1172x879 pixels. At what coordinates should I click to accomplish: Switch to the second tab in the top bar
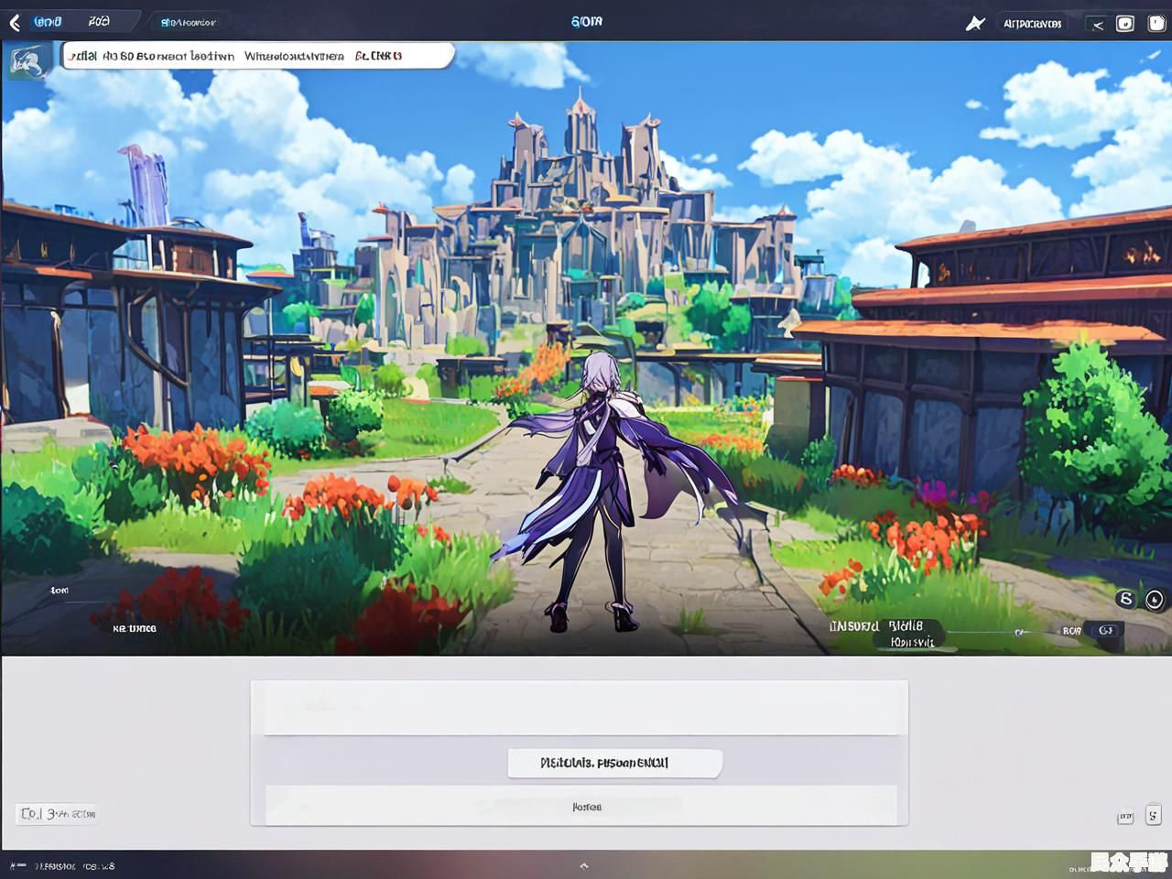point(99,21)
